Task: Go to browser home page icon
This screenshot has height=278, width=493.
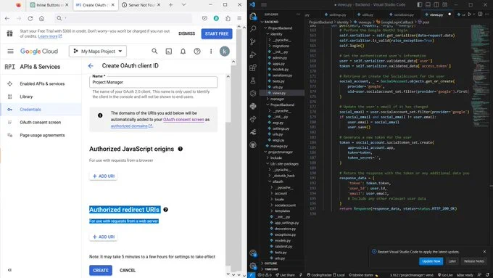Action: [41, 18]
